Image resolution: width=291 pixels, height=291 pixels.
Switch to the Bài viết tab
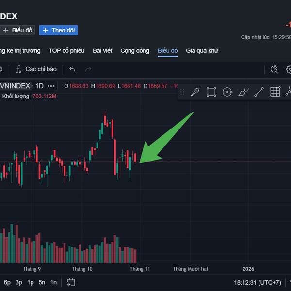[x=102, y=50]
